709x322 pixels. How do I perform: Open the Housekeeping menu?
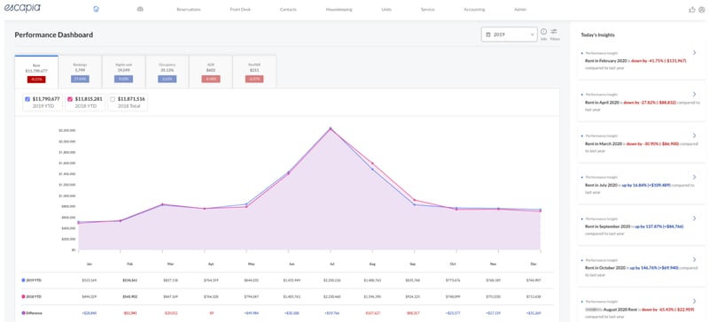tap(339, 10)
